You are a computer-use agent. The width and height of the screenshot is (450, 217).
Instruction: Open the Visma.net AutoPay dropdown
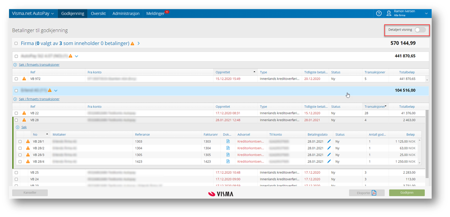tap(33, 14)
